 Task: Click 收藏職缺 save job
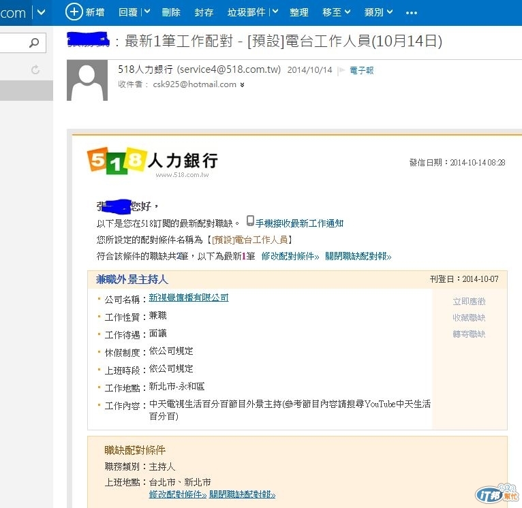tap(469, 318)
